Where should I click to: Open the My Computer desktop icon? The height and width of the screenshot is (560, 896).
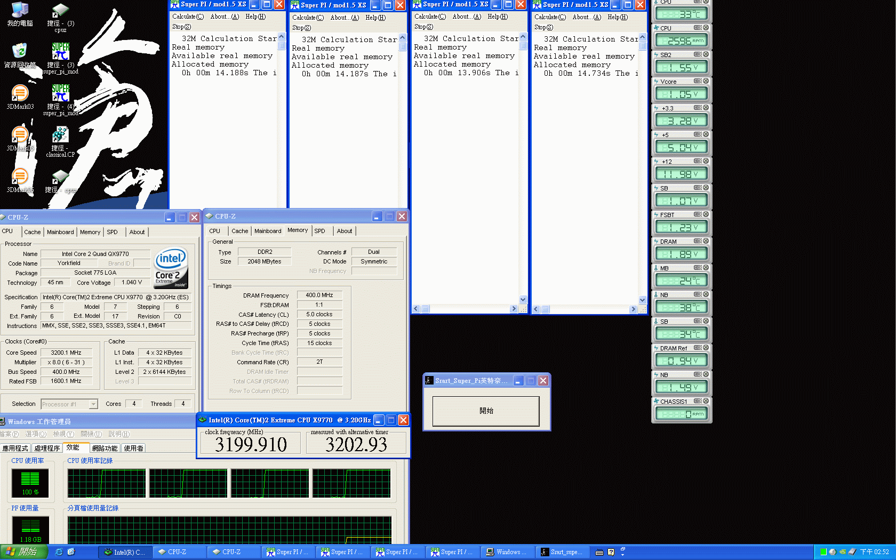[x=20, y=14]
